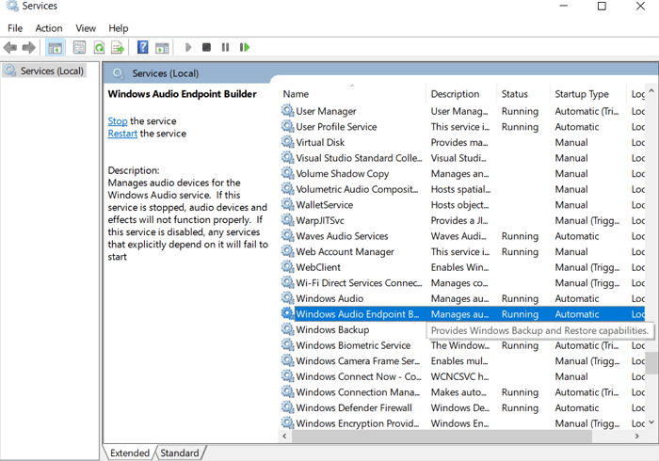Select the gear icon of WebClient
The height and width of the screenshot is (461, 659).
coord(287,266)
